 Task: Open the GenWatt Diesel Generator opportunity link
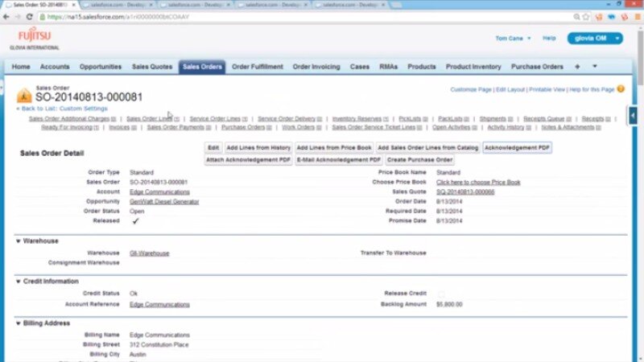[x=164, y=201]
